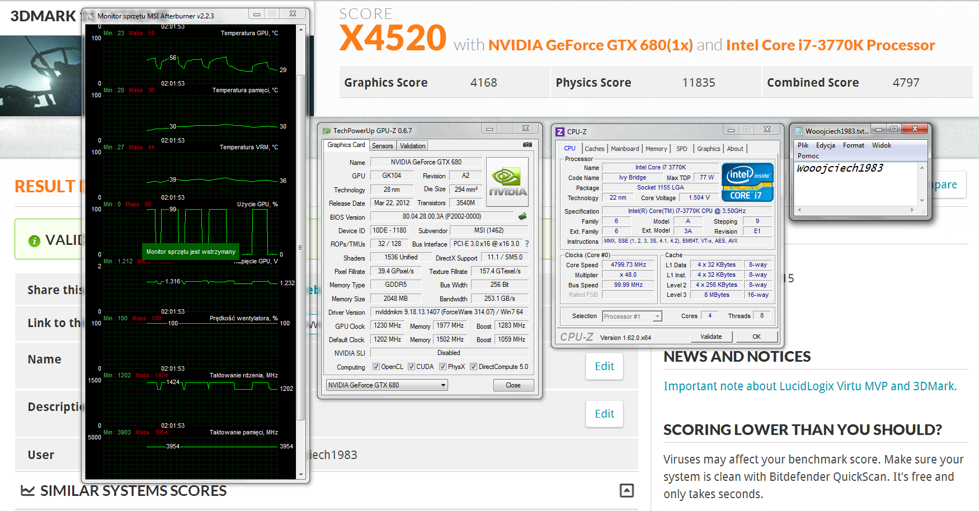This screenshot has width=979, height=511.
Task: Click the BIOS save chip icon in GPU-Z
Action: point(523,216)
